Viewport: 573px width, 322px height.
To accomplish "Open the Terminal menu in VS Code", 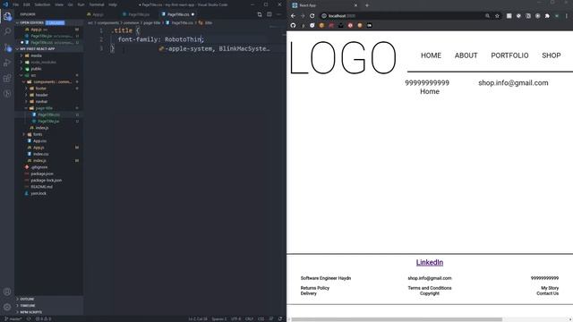I will coord(97,4).
